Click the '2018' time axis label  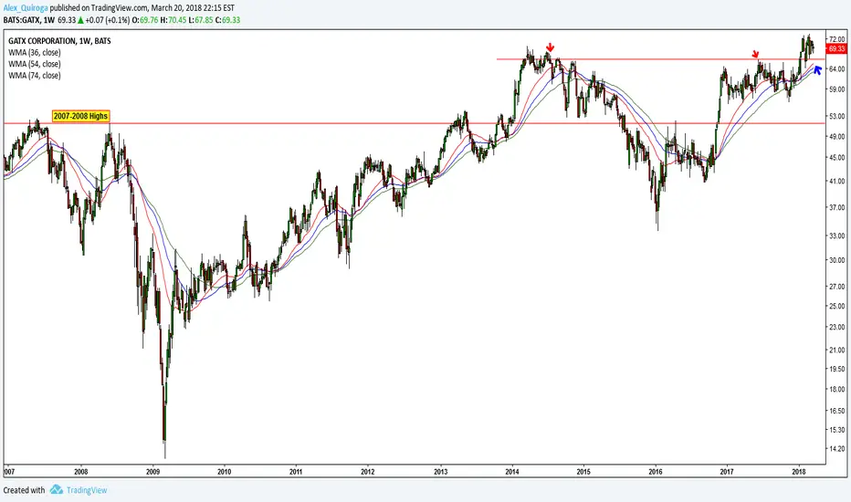click(x=798, y=472)
